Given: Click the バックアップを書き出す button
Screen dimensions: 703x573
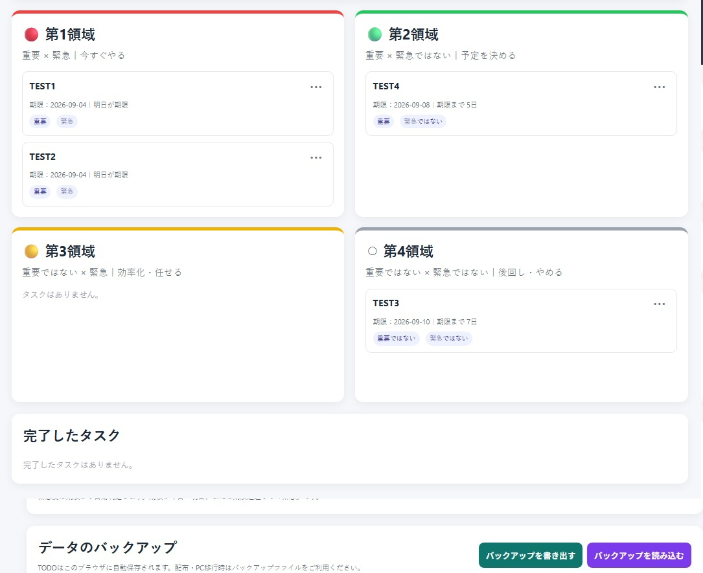Looking at the screenshot, I should pos(531,555).
